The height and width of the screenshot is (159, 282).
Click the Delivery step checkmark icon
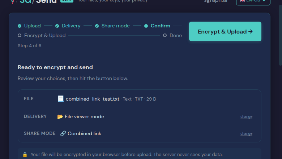coord(57,26)
